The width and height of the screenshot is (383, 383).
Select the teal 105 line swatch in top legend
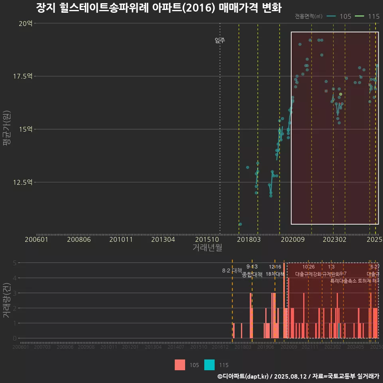click(331, 16)
